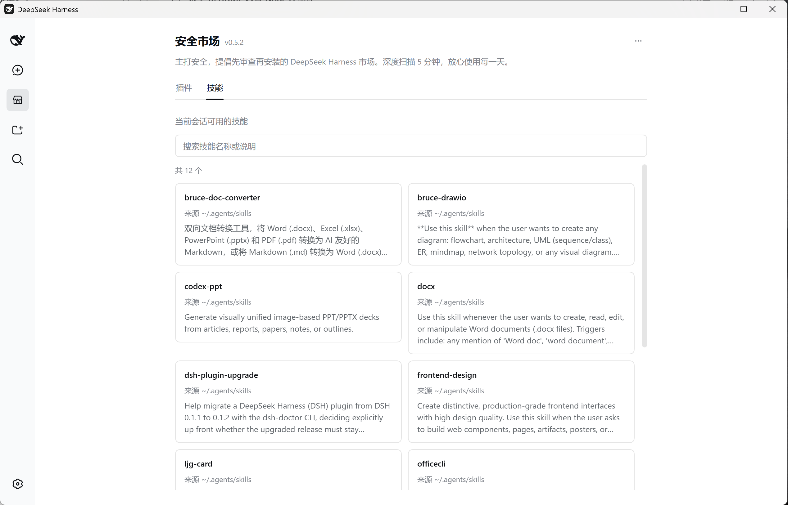
Task: Click the DeepSeek Harness title bar app icon
Action: [x=9, y=9]
